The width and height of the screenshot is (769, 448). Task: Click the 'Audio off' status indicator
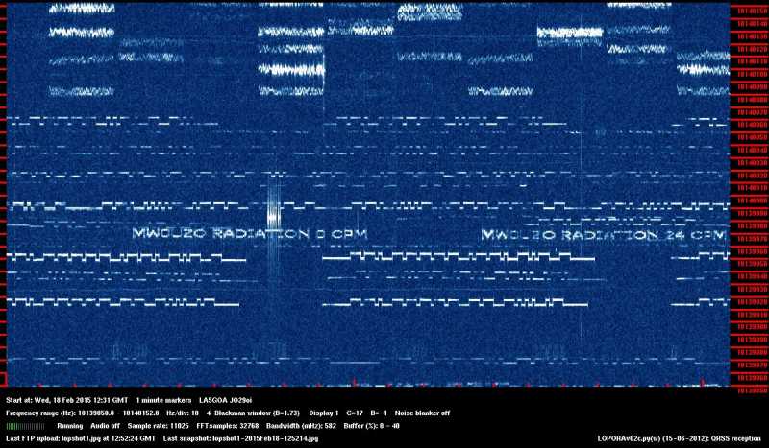tap(106, 425)
